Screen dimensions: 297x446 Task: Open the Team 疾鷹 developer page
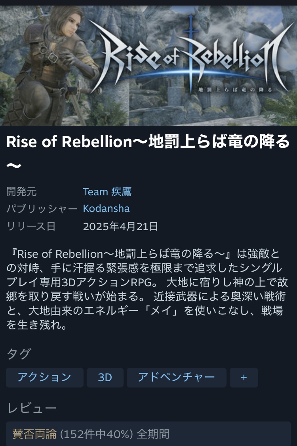pos(107,192)
